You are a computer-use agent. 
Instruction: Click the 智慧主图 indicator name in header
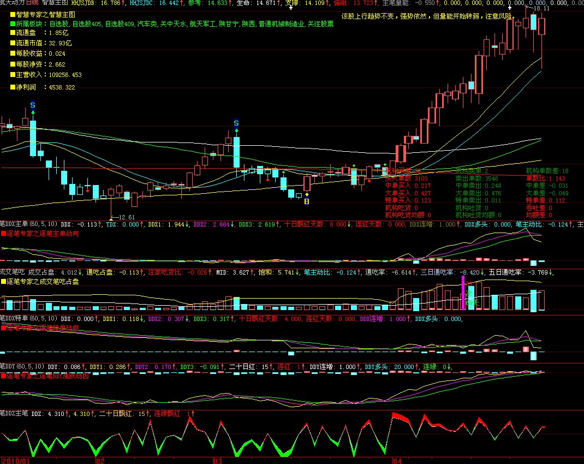click(55, 3)
